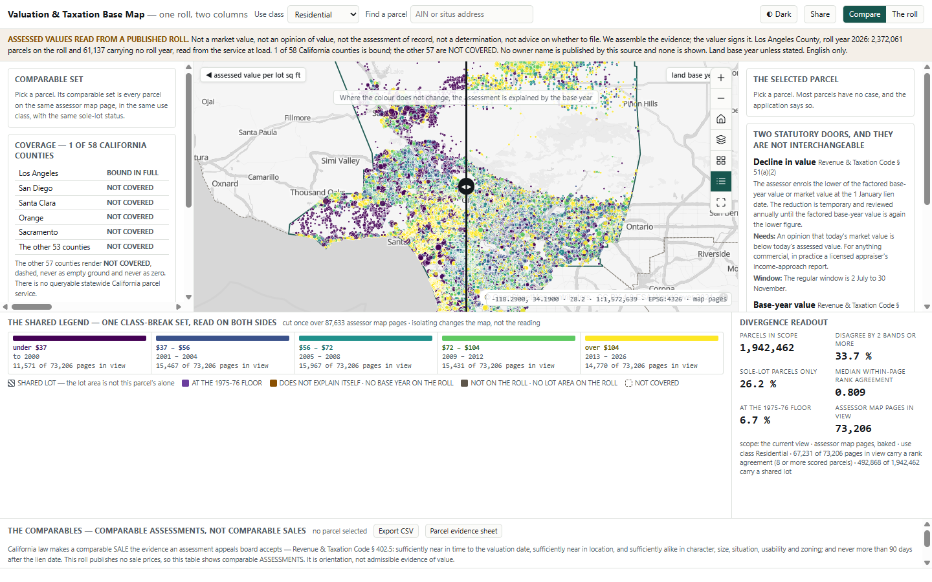This screenshot has width=932, height=582.
Task: Toggle the 'DOES NOT EXPLAIN ITSELF' brown key
Action: pyautogui.click(x=362, y=383)
